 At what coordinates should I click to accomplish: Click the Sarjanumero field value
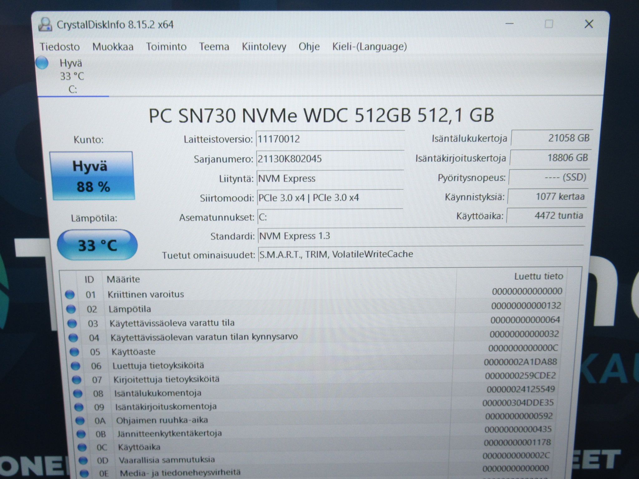(x=330, y=159)
